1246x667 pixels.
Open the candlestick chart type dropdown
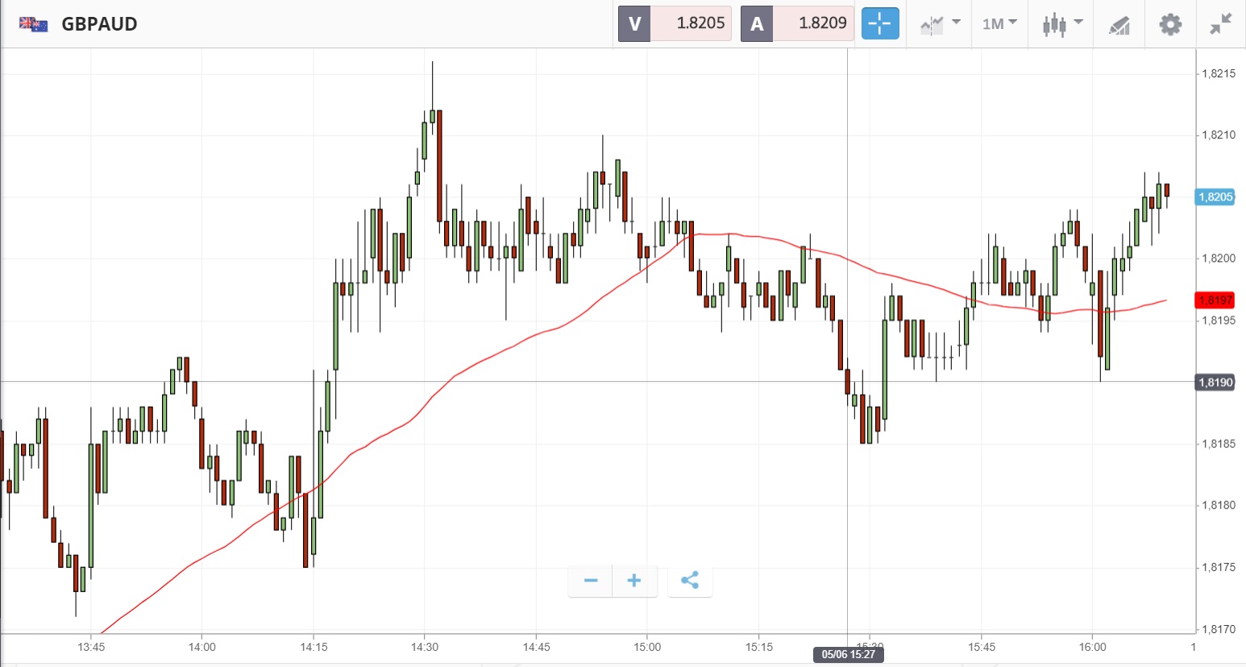(1061, 23)
